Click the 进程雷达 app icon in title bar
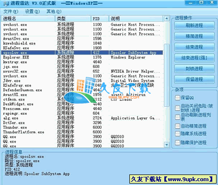This screenshot has height=185, width=218. [x=6, y=3]
